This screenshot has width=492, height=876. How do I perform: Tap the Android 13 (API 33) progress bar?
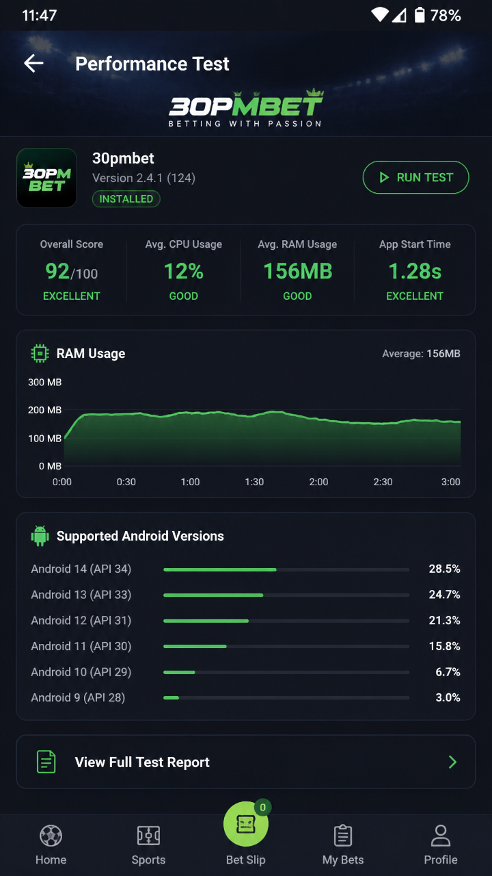point(286,595)
